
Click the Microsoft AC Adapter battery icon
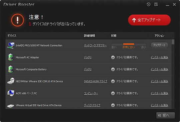coord(11,57)
